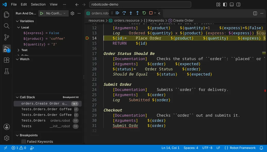This screenshot has width=267, height=152.
Task: Toggle the breakpoint on line 14
Action: point(87,38)
